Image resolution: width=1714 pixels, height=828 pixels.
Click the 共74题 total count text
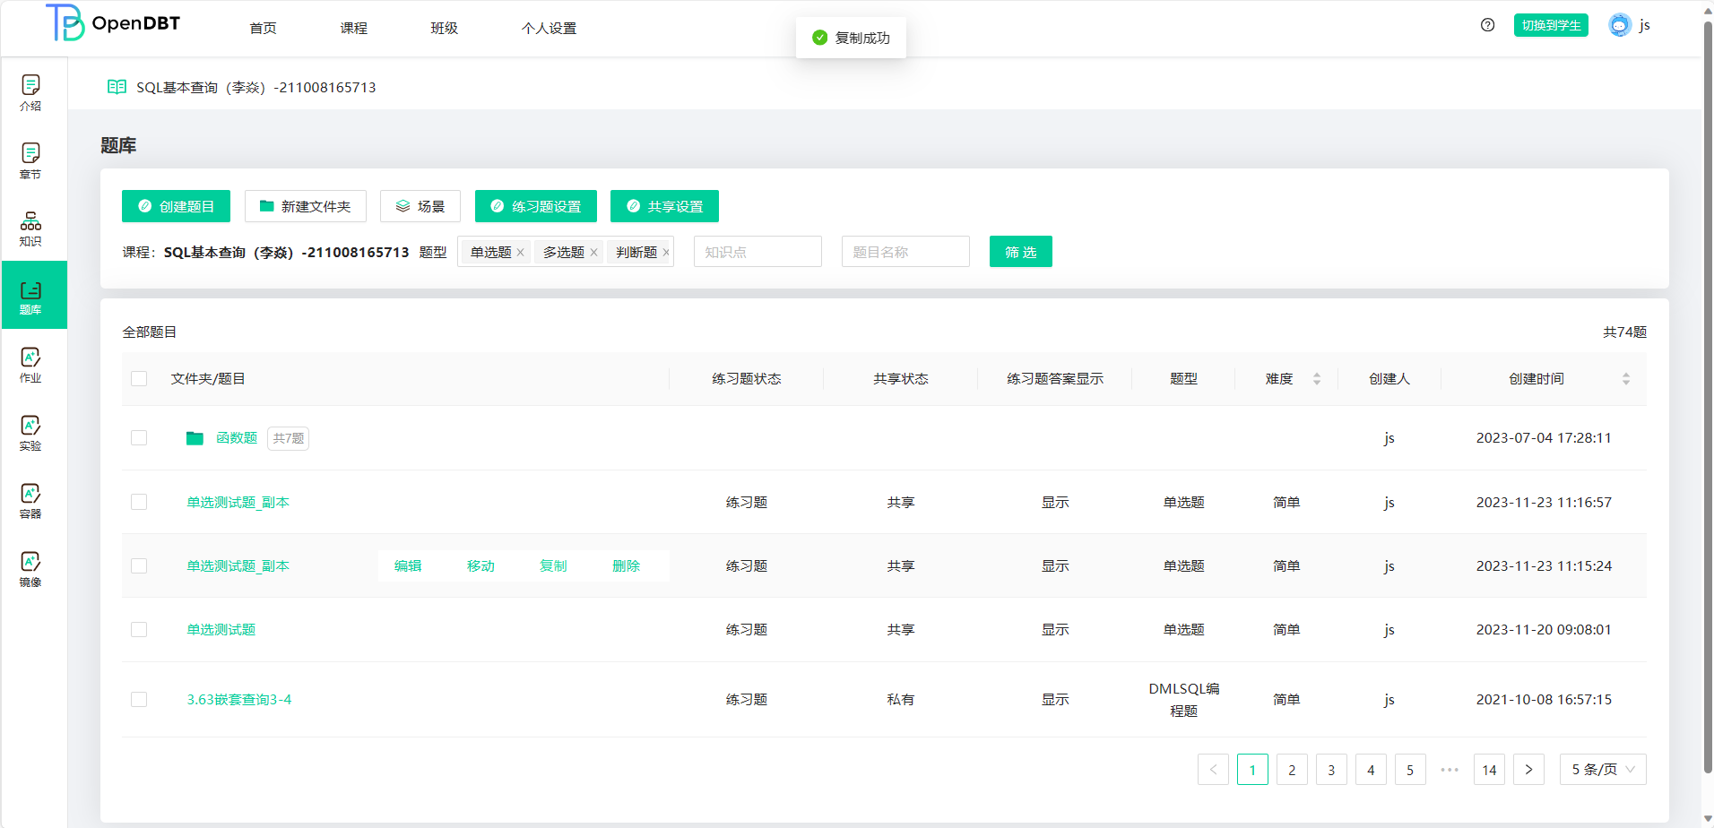[1624, 332]
